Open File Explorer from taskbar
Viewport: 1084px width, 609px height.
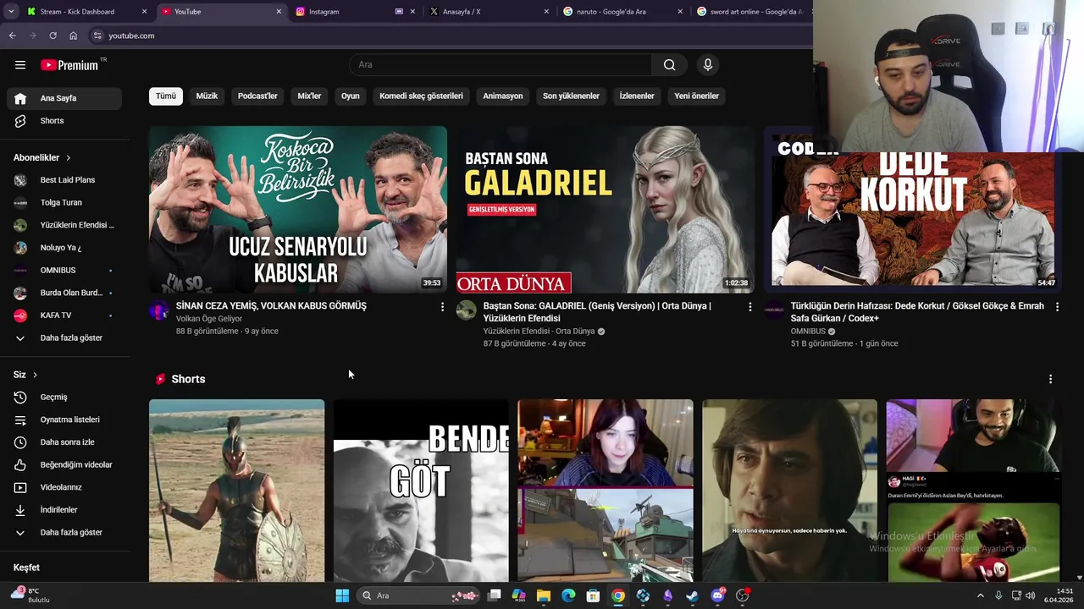click(x=544, y=595)
